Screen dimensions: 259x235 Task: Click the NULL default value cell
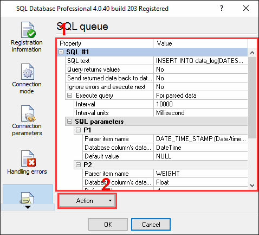point(200,156)
